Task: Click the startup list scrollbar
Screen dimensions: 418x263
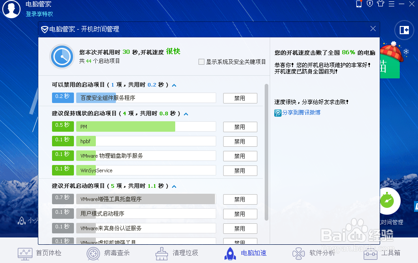Action: click(266, 152)
